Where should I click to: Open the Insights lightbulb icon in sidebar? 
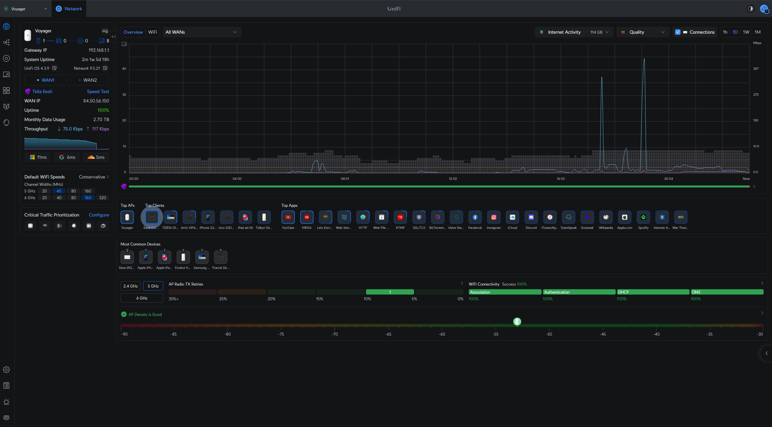6,122
